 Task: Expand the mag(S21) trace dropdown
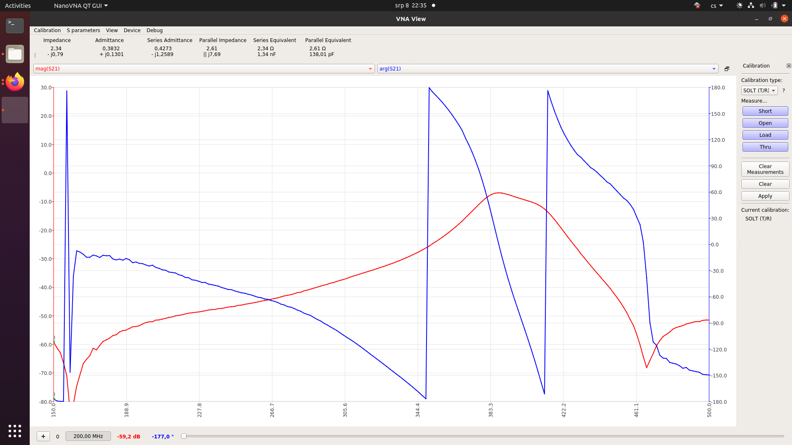(370, 69)
